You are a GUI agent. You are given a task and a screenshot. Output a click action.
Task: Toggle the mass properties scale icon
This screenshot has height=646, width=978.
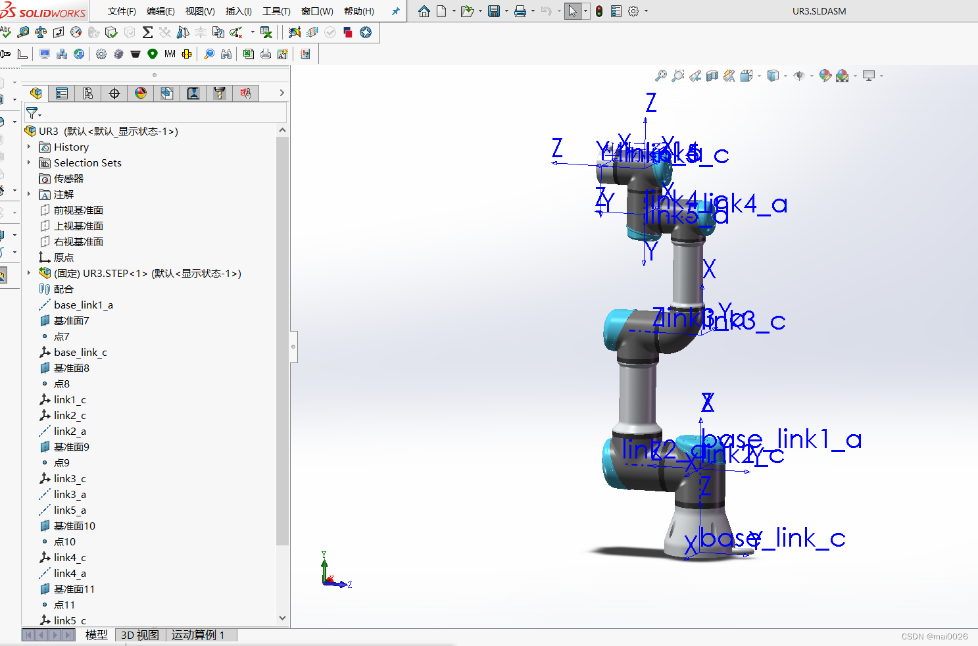point(41,32)
